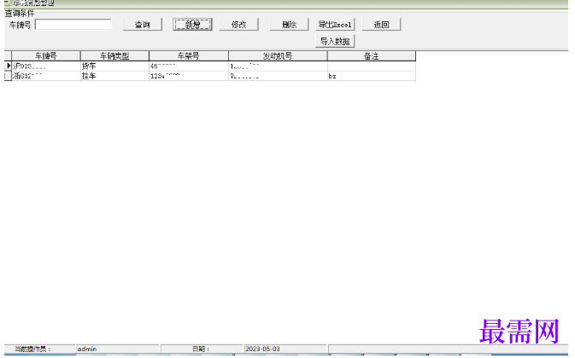
Task: Click the 发动机号 column header
Action: tap(278, 56)
